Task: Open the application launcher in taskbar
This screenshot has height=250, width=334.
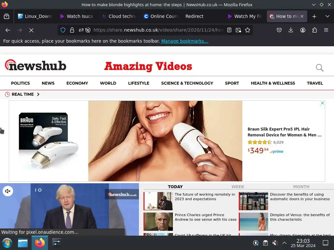Action: tap(7, 243)
